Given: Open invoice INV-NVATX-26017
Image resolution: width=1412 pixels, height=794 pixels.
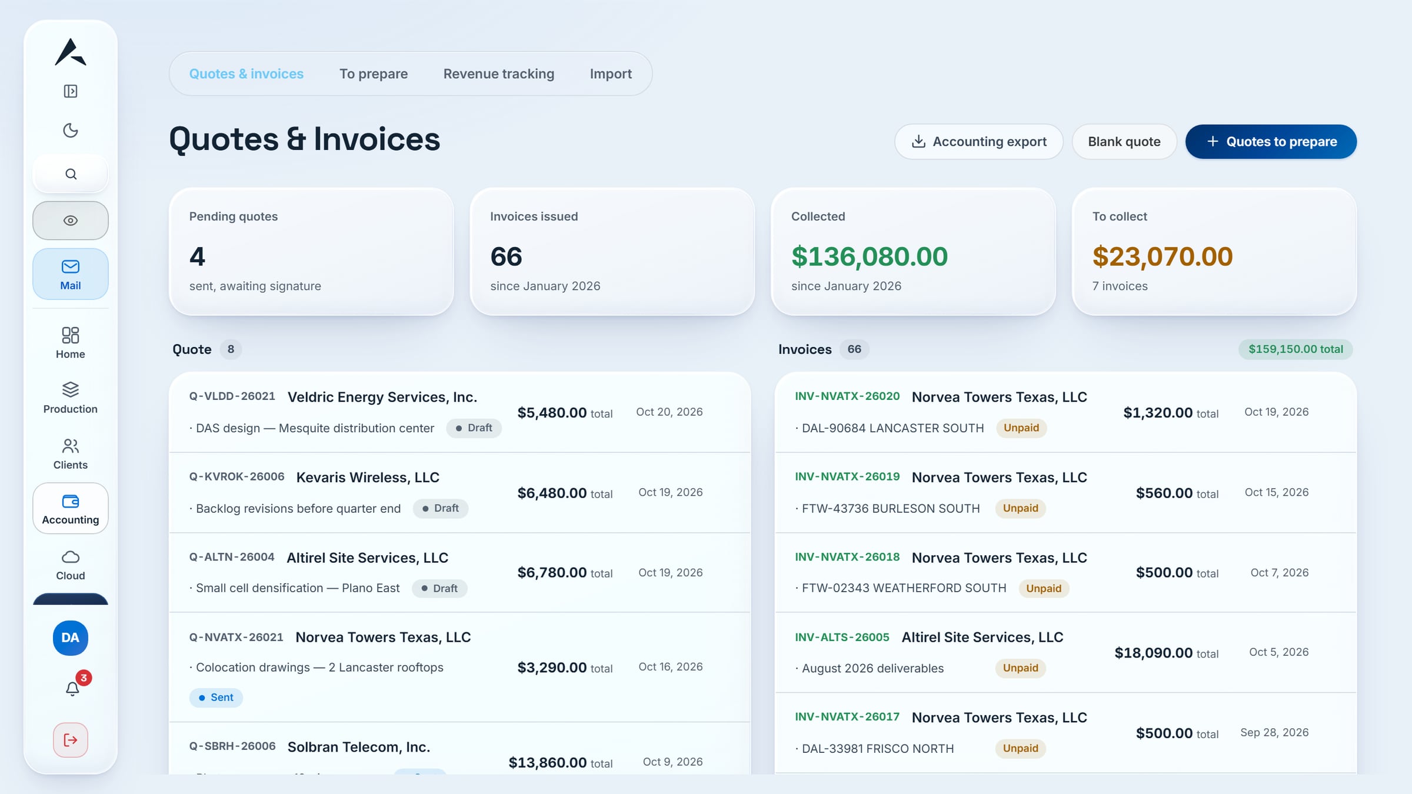Looking at the screenshot, I should tap(1066, 733).
